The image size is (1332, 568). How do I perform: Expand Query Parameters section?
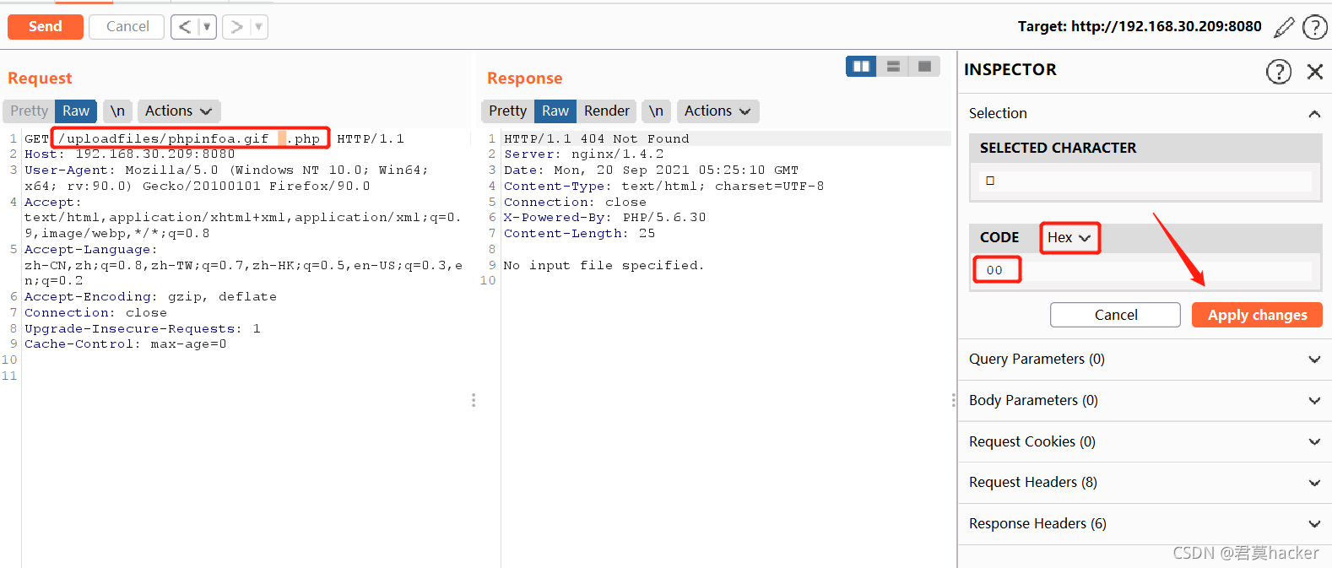click(1145, 359)
